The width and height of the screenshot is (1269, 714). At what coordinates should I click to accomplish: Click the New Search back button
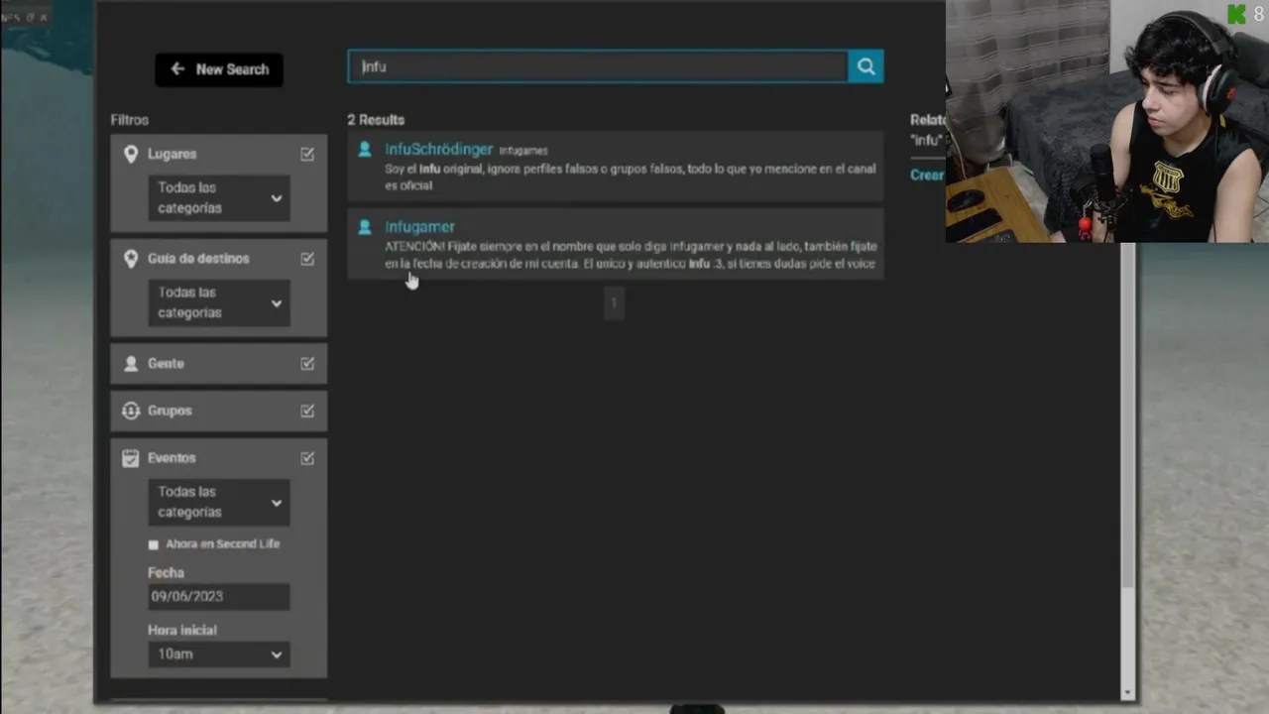(219, 69)
